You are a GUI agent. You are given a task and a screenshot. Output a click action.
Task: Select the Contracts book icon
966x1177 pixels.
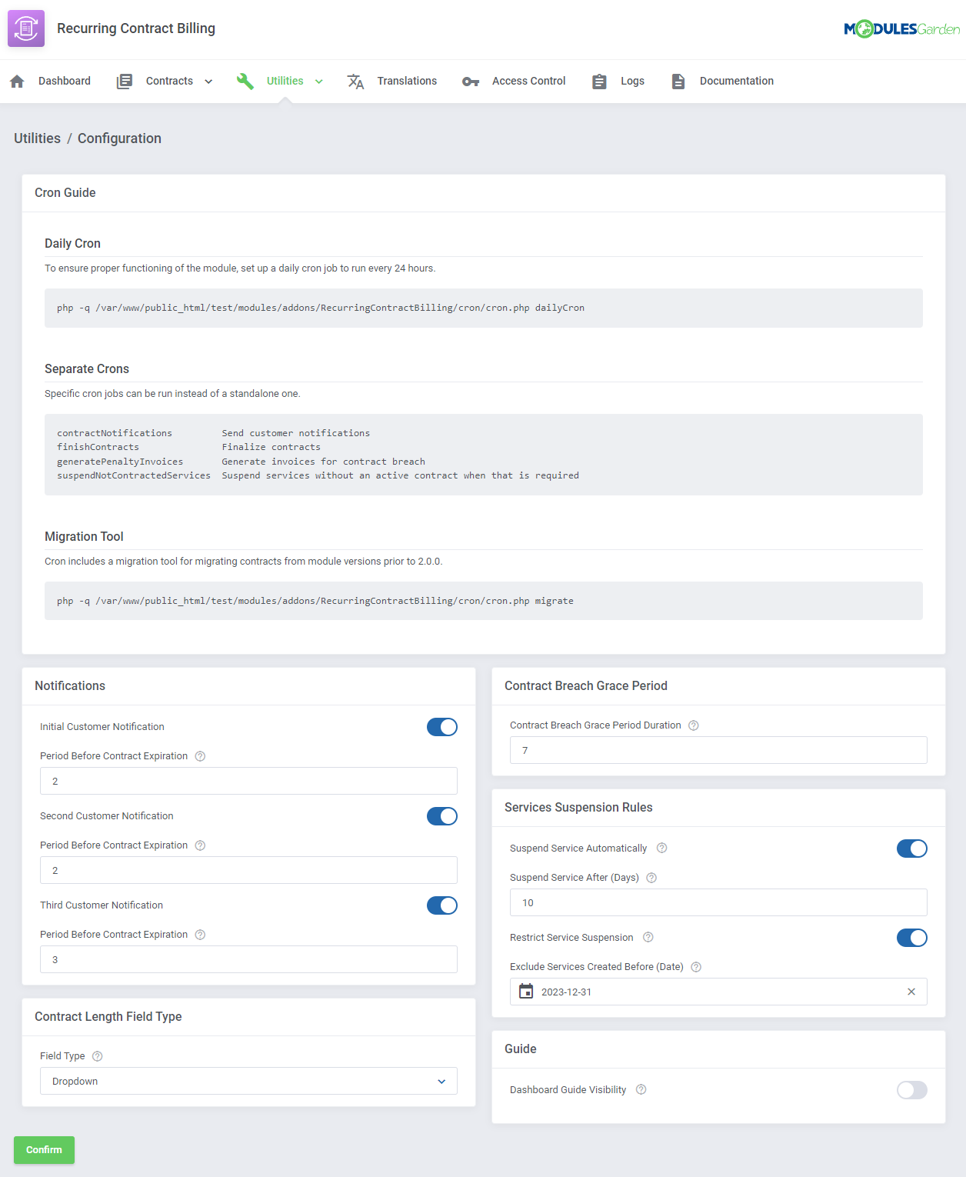124,81
